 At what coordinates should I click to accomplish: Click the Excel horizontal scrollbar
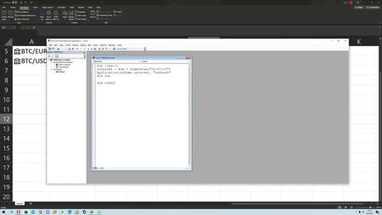(x=298, y=204)
